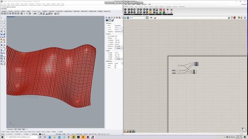Select the pointer tool in Rhino left sidebar
Viewport: 248px width, 139px height.
click(x=2, y=18)
